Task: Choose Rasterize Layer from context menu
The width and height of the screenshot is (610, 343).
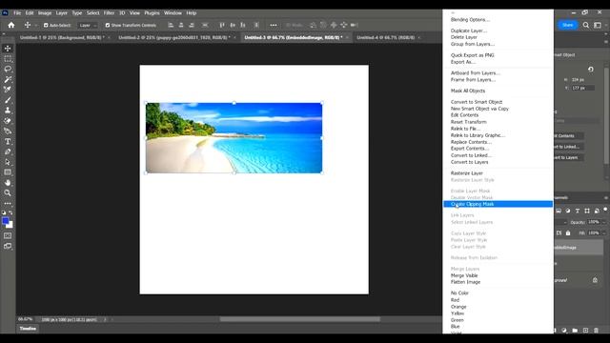Action: 466,173
